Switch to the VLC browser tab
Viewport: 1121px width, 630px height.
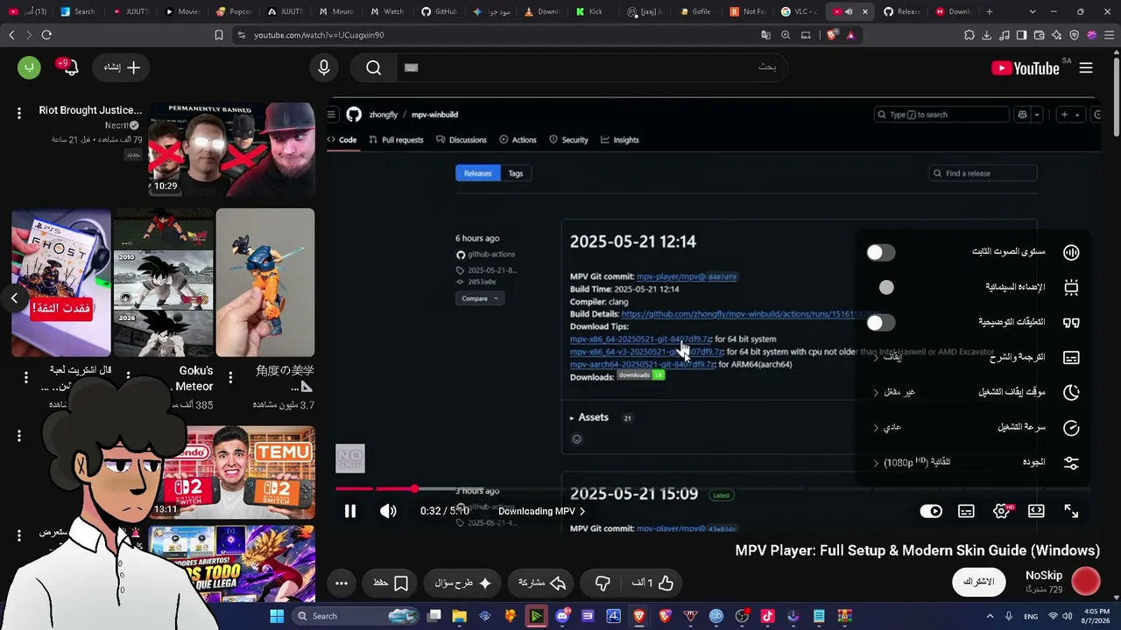tap(798, 11)
